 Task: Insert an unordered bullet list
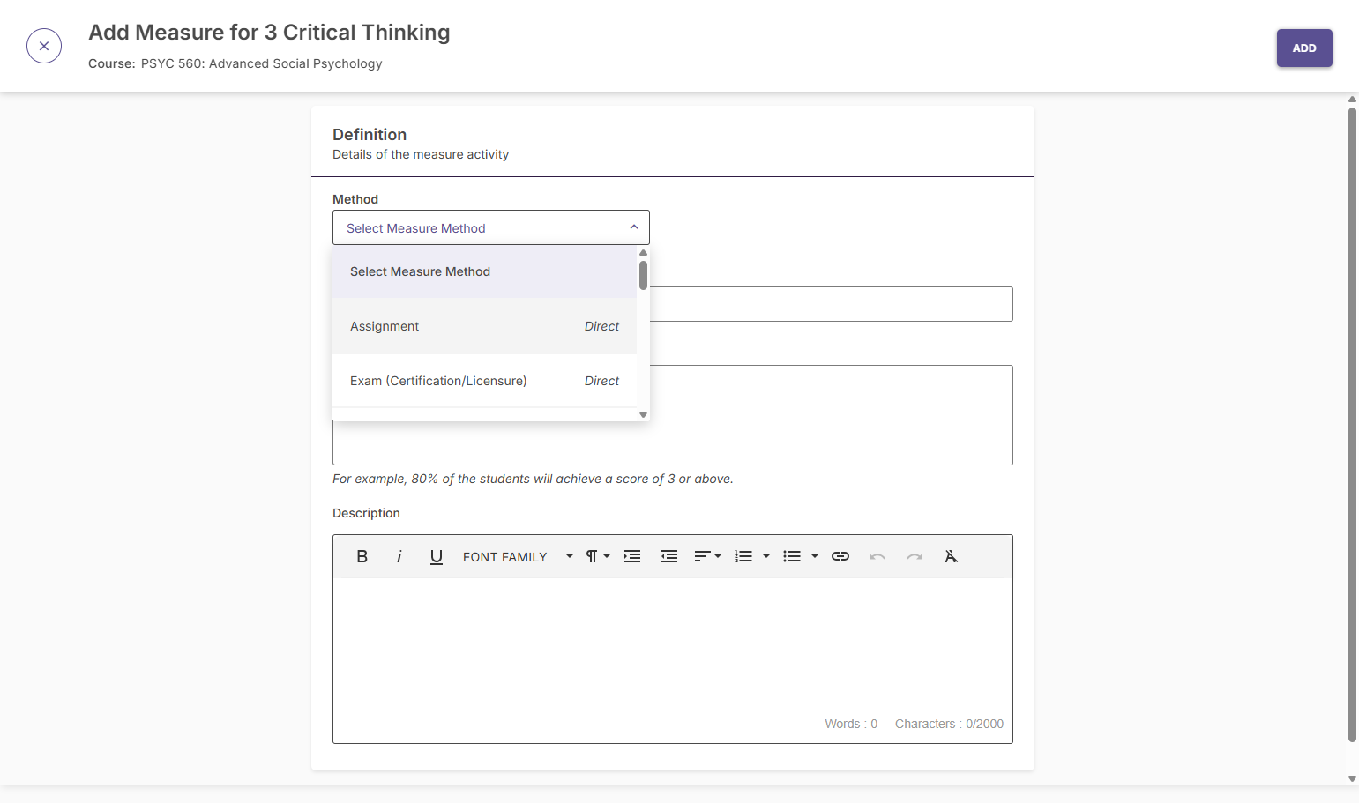click(x=792, y=556)
